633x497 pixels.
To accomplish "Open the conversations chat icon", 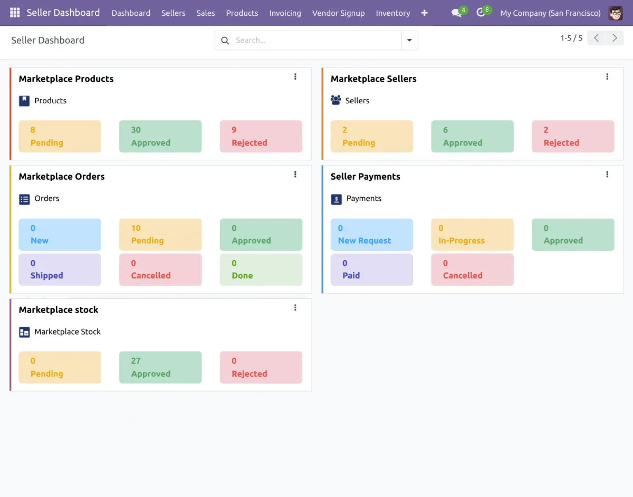I will [456, 13].
